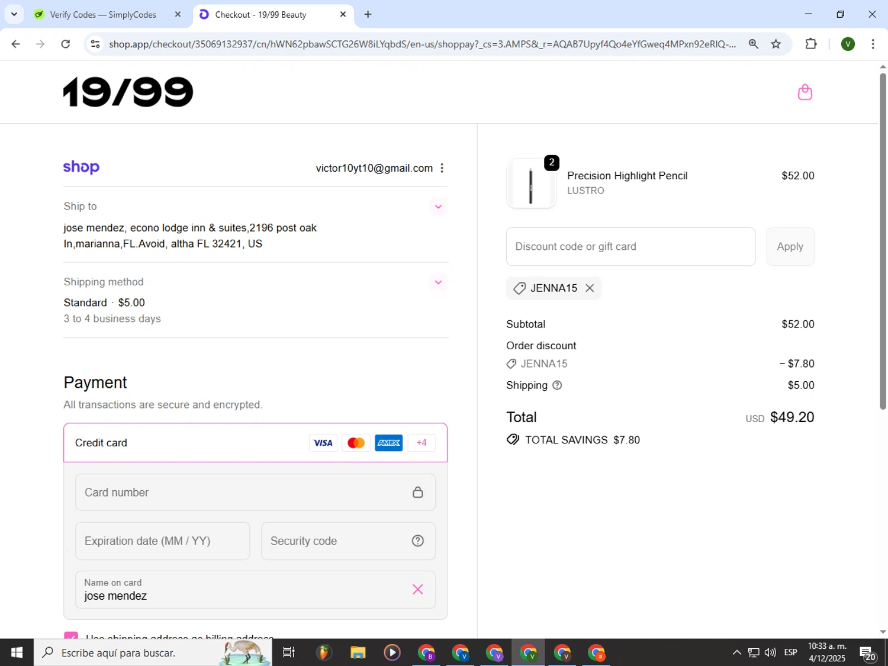Viewport: 888px width, 666px height.
Task: Reload the current page
Action: (66, 44)
